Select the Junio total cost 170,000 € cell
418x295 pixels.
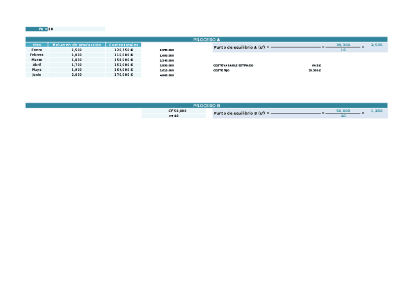click(124, 74)
